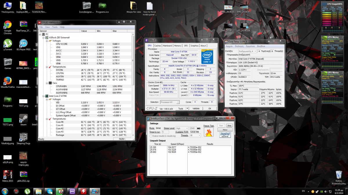Image resolution: width=348 pixels, height=195 pixels.
Task: Switch to the Memory tab in CPU-Z
Action: pyautogui.click(x=178, y=46)
